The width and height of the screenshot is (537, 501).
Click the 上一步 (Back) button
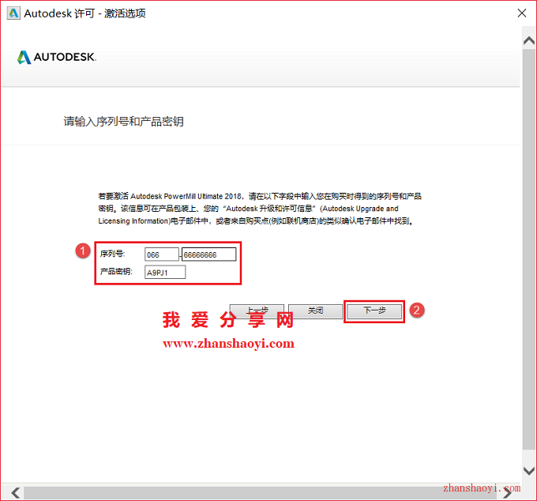(x=257, y=311)
